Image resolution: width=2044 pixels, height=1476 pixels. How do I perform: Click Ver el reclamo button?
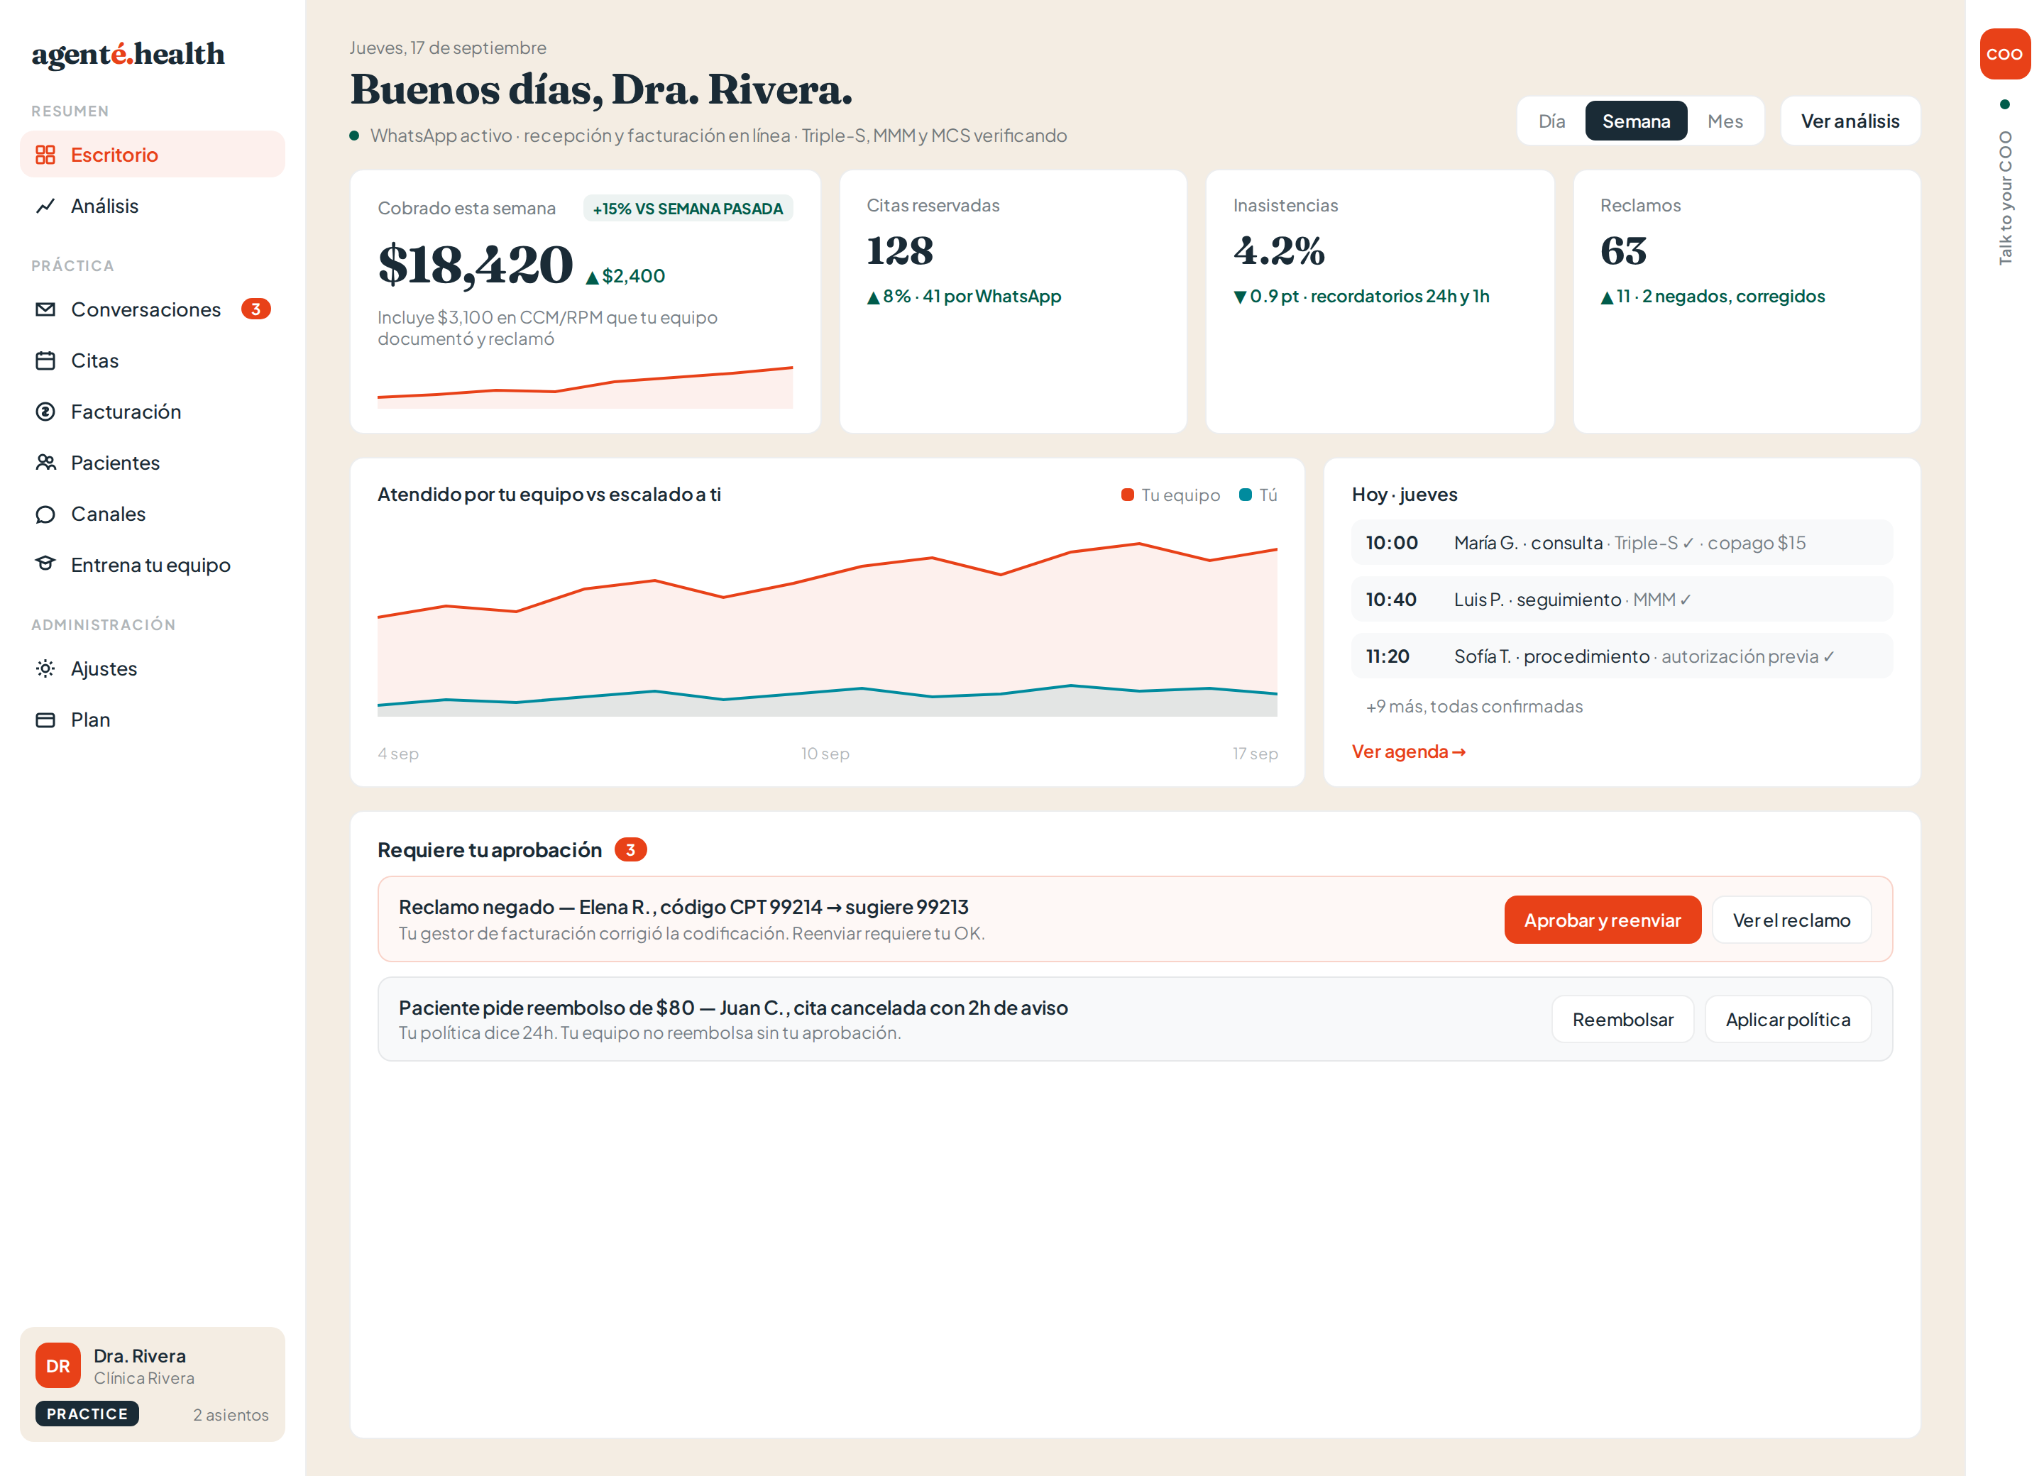[x=1791, y=920]
